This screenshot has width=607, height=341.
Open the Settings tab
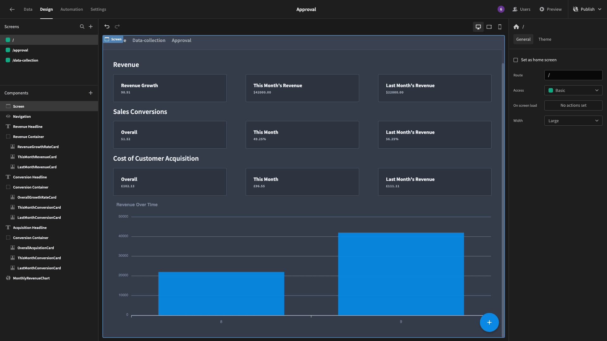pos(98,9)
